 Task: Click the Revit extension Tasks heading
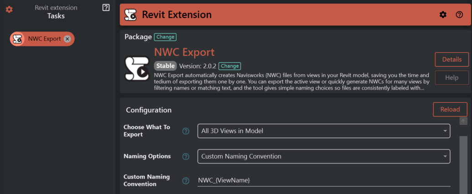coord(56,12)
